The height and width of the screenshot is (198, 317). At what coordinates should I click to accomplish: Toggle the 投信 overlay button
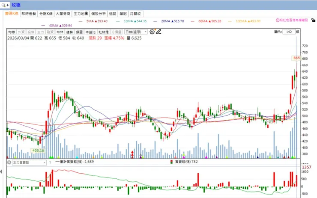(31, 32)
